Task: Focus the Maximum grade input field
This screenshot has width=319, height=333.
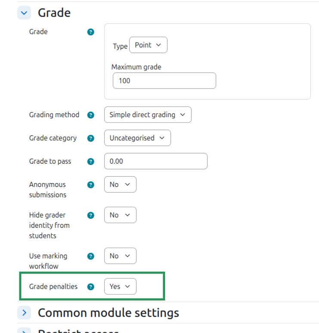Action: click(164, 81)
